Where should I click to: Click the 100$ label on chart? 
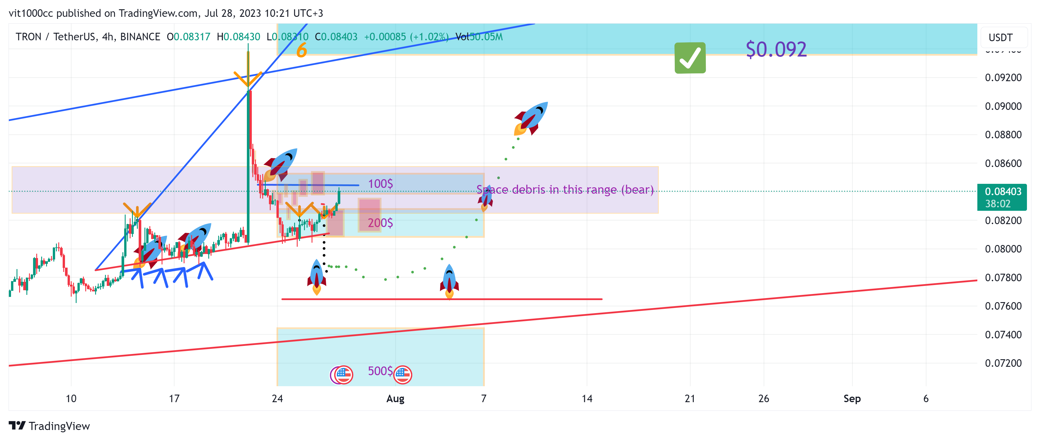point(380,184)
